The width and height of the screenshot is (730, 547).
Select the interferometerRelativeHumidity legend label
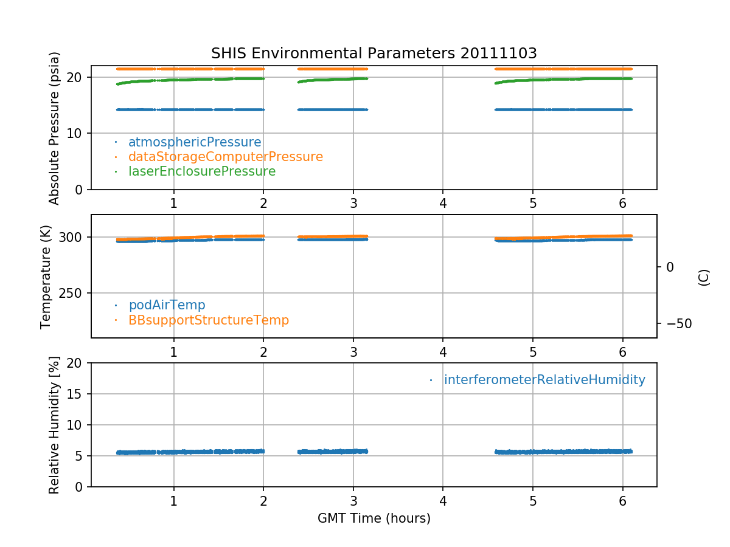[x=544, y=380]
